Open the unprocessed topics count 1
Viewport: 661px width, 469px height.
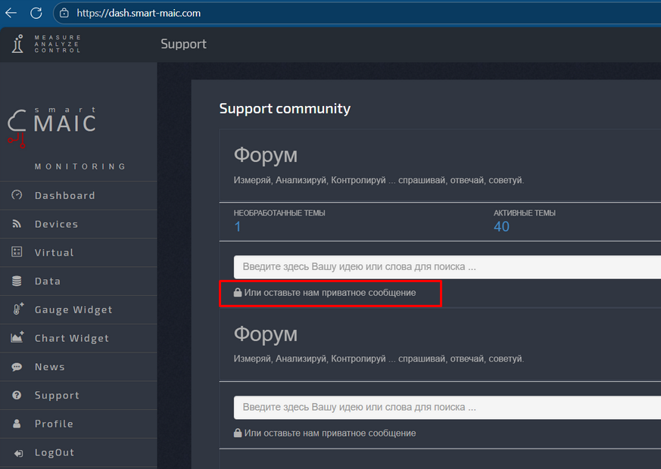(x=238, y=227)
